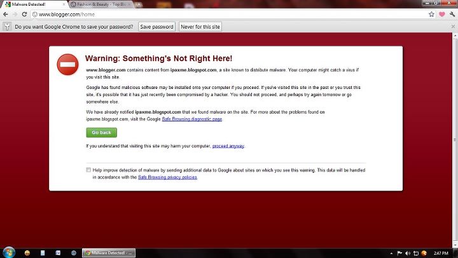Viewport: 458px width, 258px height.
Task: Click the network tray icon
Action: (416, 253)
